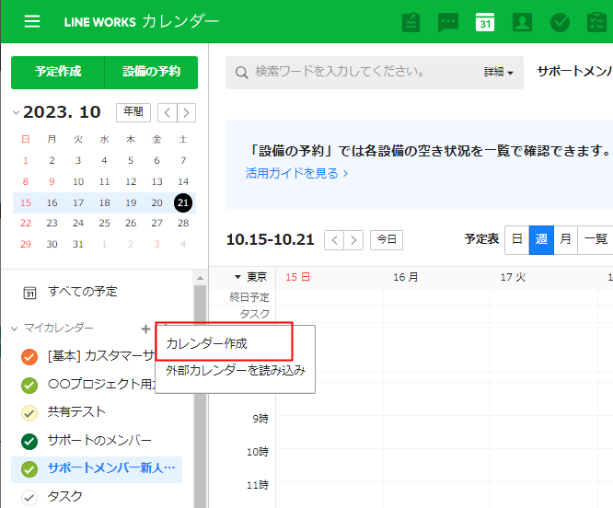Collapse the マイカレンダー section

(16, 329)
